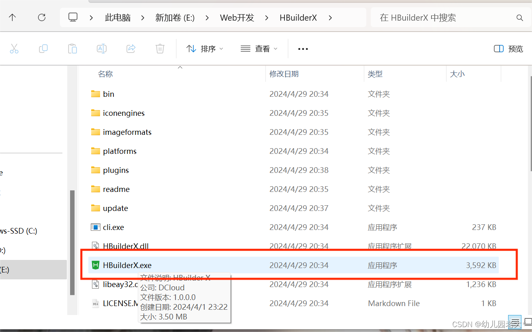Click the Delete trash can icon
The height and width of the screenshot is (332, 532).
pyautogui.click(x=160, y=49)
